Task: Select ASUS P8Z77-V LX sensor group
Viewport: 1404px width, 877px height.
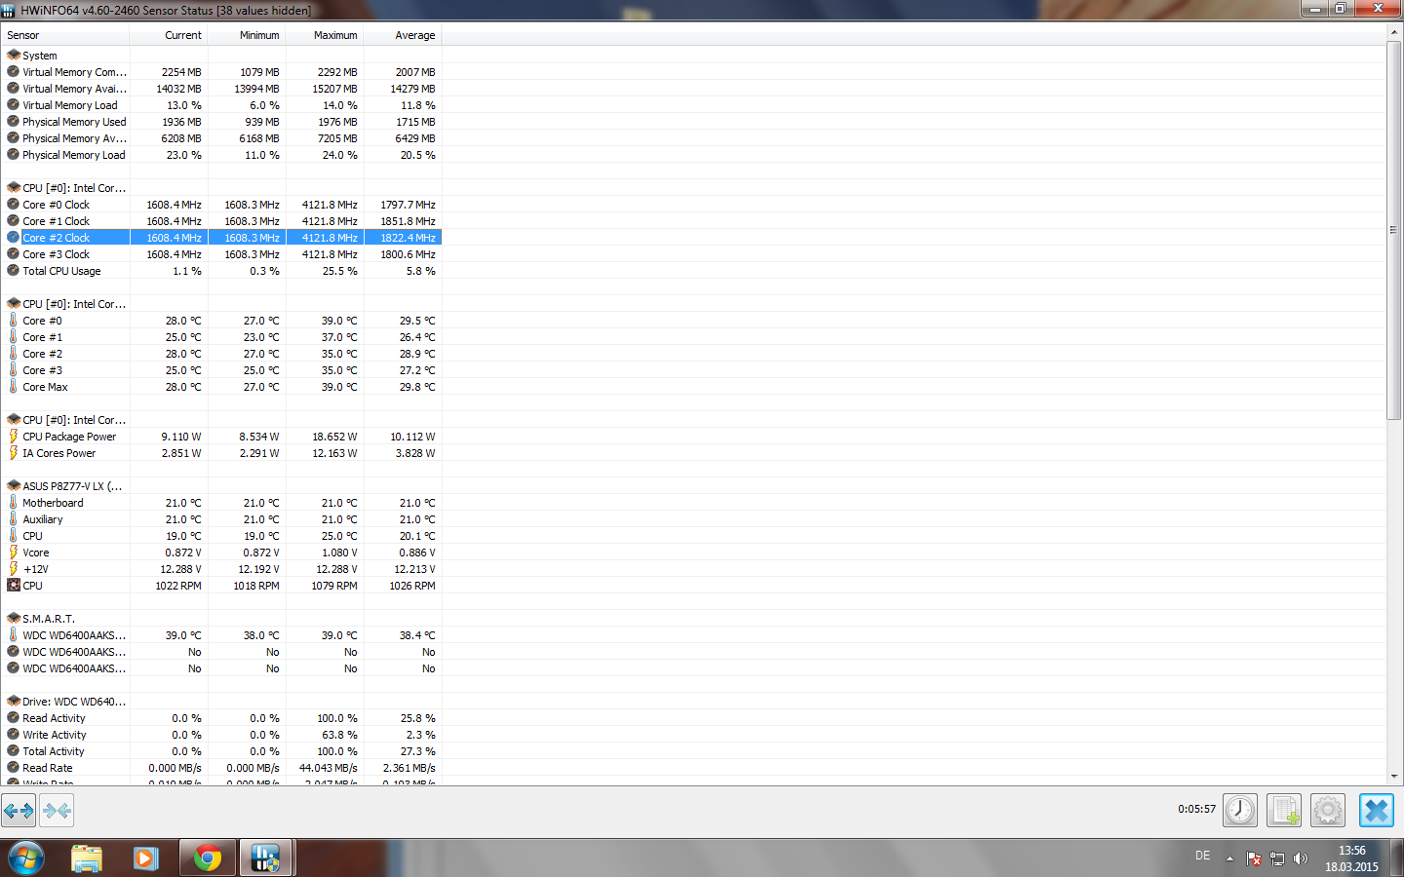Action: click(64, 486)
